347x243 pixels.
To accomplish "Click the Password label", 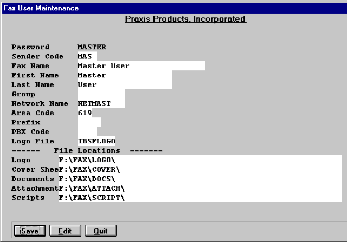I will pos(30,47).
